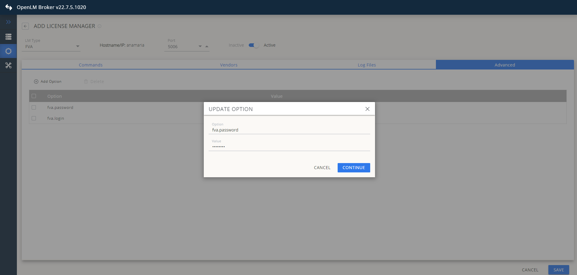Image resolution: width=577 pixels, height=275 pixels.
Task: Switch to the Vendors tab
Action: point(229,65)
